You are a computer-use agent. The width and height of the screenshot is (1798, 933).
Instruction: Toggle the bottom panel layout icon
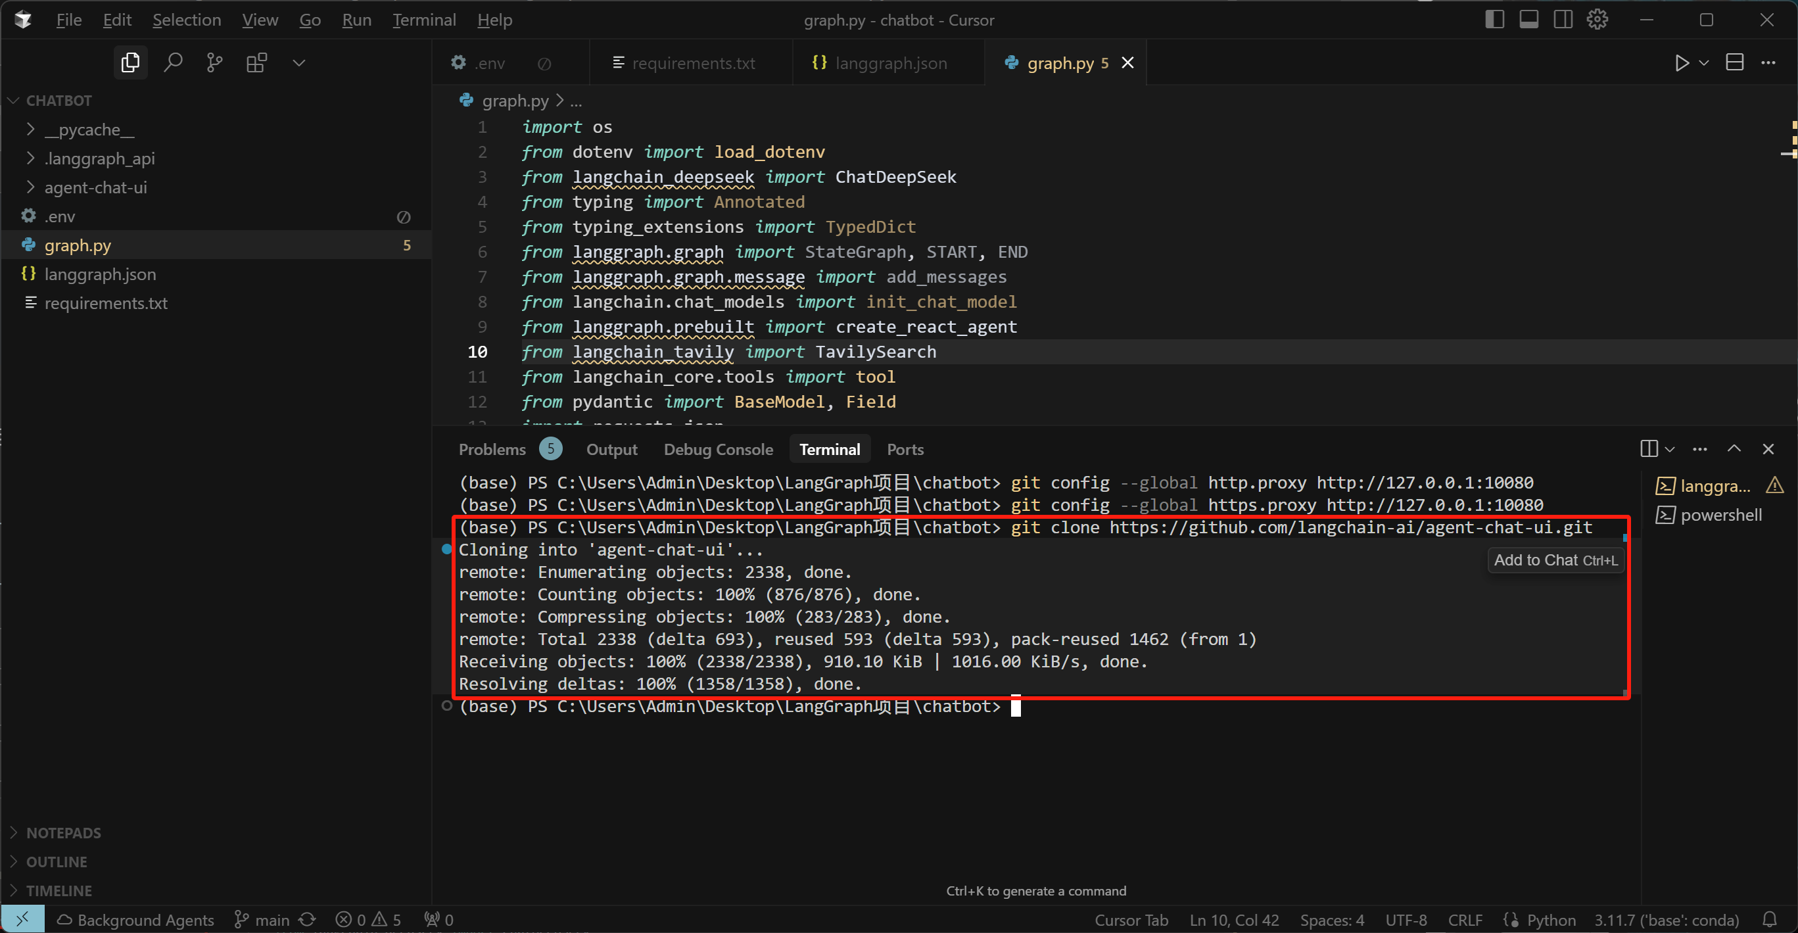click(1528, 20)
